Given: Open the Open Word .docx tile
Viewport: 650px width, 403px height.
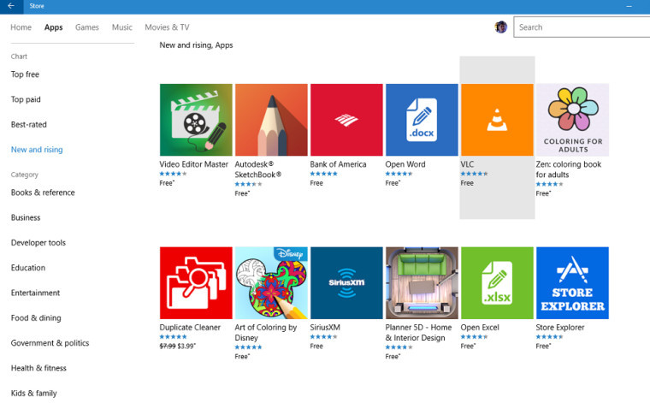Looking at the screenshot, I should [x=422, y=120].
